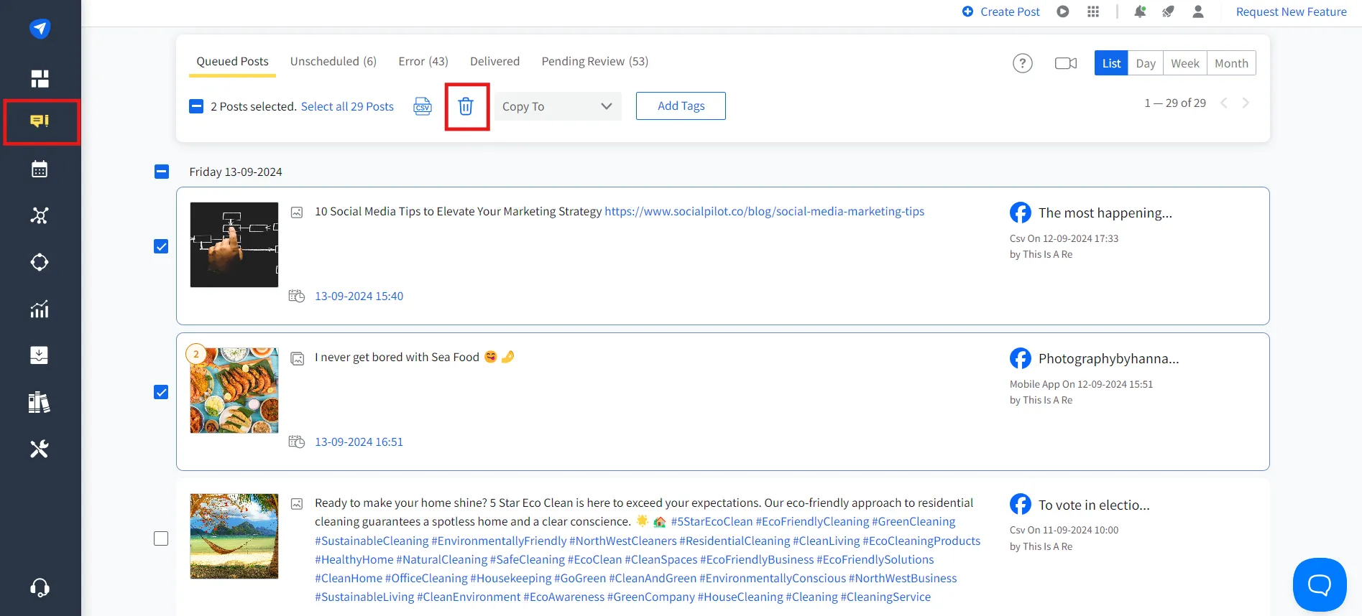Open the Dashboard grid icon in sidebar
Viewport: 1362px width, 616px height.
pyautogui.click(x=40, y=78)
